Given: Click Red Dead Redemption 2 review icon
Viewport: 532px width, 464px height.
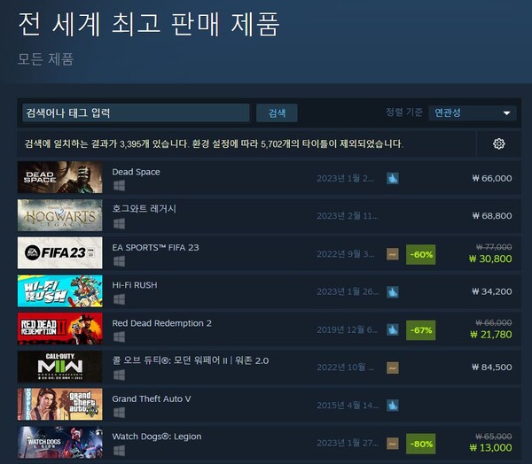Looking at the screenshot, I should click(x=393, y=329).
